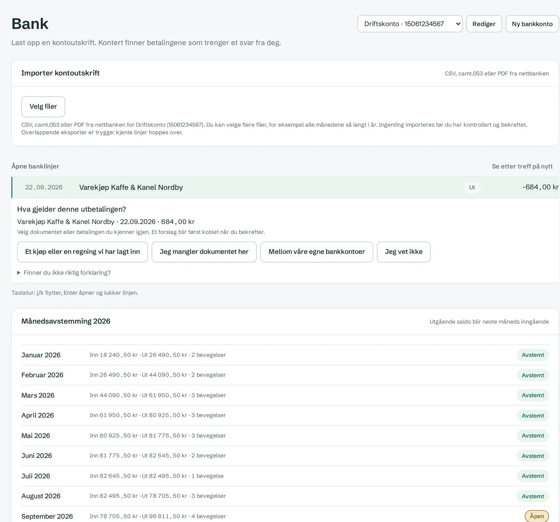
Task: Choose 'Et kjøp eller en regning vi har lagt inn'
Action: pyautogui.click(x=82, y=252)
